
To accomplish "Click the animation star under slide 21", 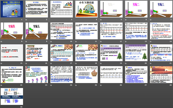I will [x=151, y=63].
